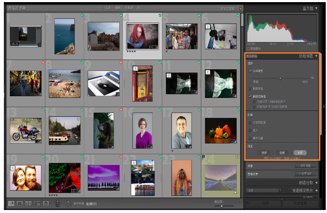
Task: Select the 文本 filter tab
Action: point(108,8)
